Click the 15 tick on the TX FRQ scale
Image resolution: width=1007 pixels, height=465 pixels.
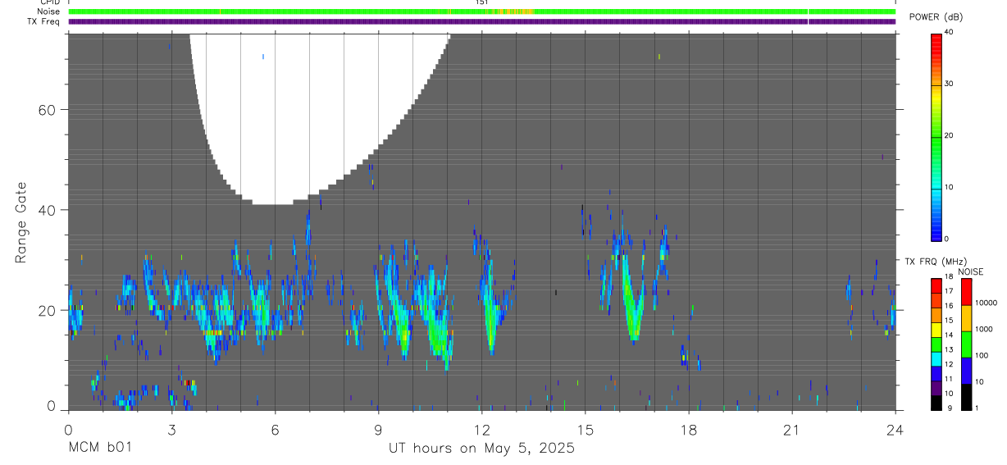coord(949,321)
